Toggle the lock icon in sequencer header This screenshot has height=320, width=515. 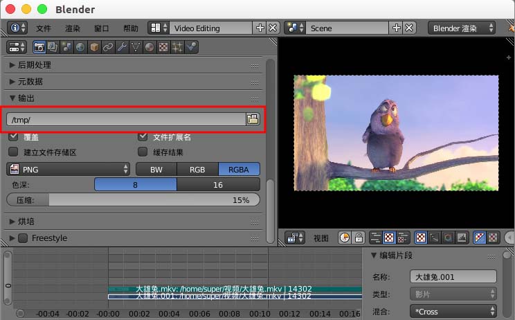(x=359, y=238)
